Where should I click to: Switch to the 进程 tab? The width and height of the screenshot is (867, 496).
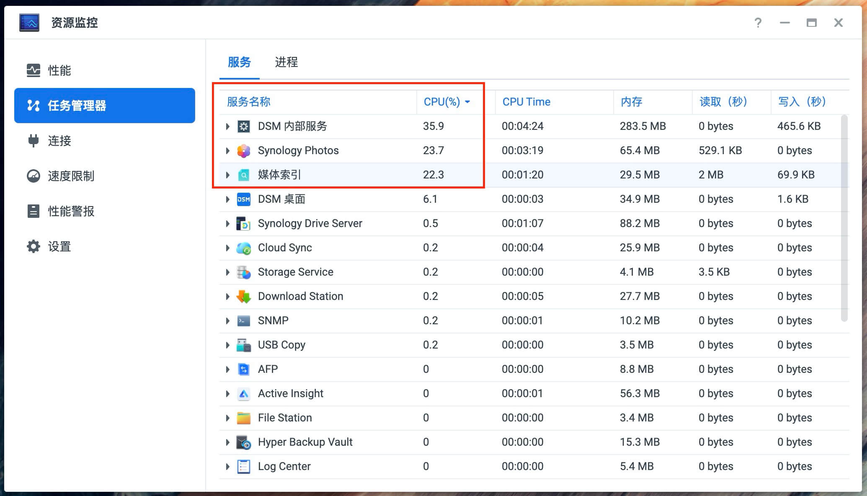286,62
